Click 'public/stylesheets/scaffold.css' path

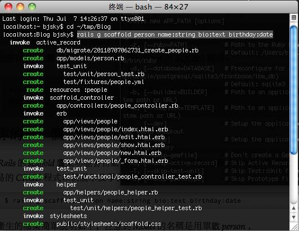point(109,224)
